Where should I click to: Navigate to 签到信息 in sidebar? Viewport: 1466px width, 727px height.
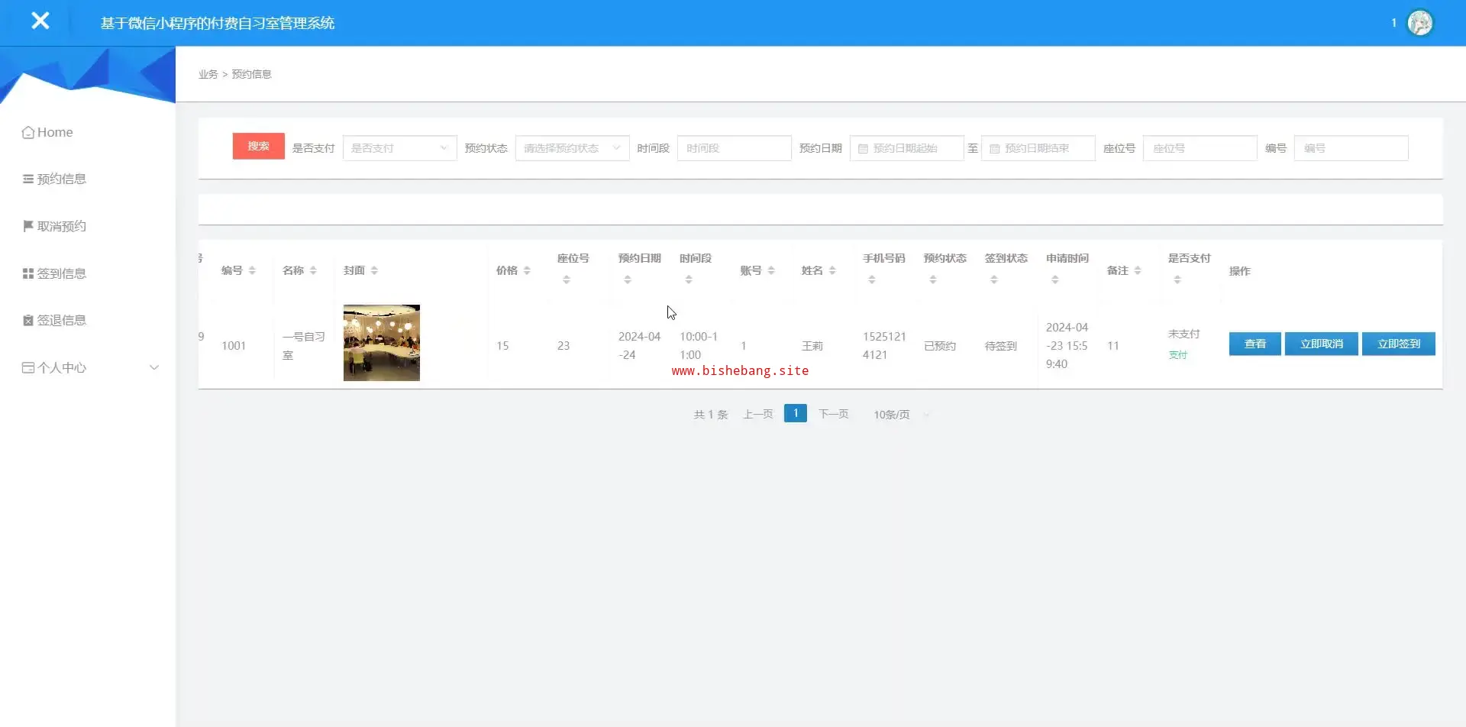tap(61, 273)
